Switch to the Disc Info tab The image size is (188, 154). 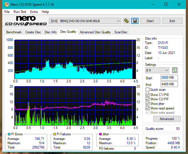coord(50,32)
